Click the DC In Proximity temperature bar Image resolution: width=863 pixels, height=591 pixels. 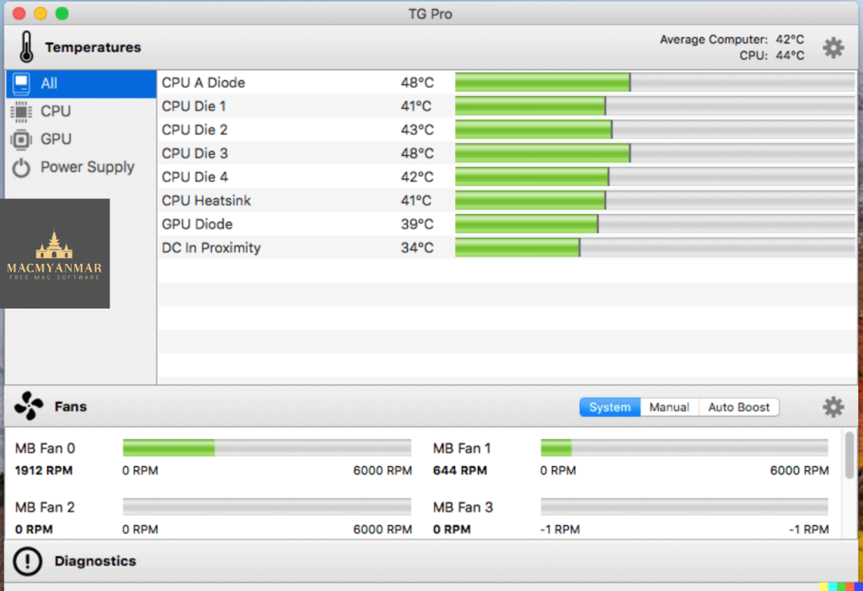point(655,248)
